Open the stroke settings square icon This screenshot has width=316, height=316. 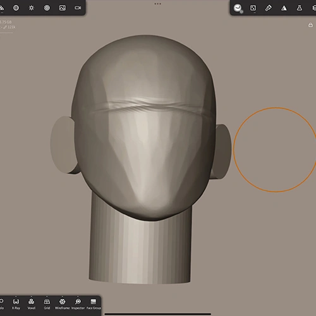click(253, 8)
